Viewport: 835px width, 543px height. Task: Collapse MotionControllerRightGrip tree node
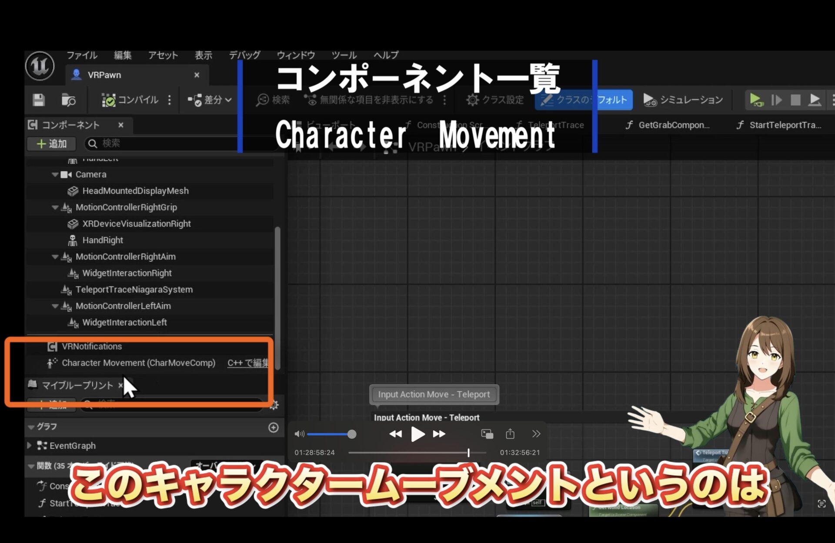click(x=55, y=208)
